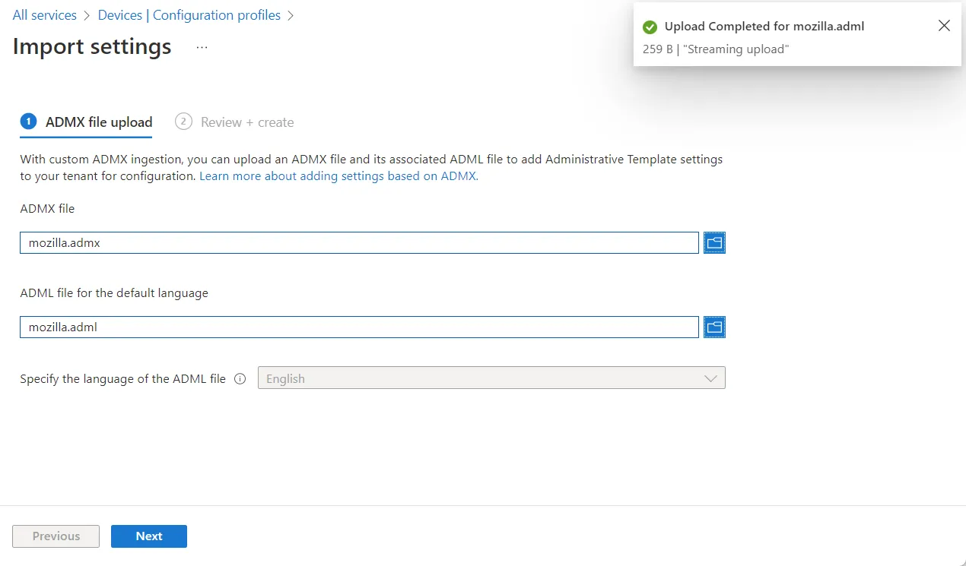Browse for the ADMX file with folder icon
This screenshot has height=566, width=966.
714,242
